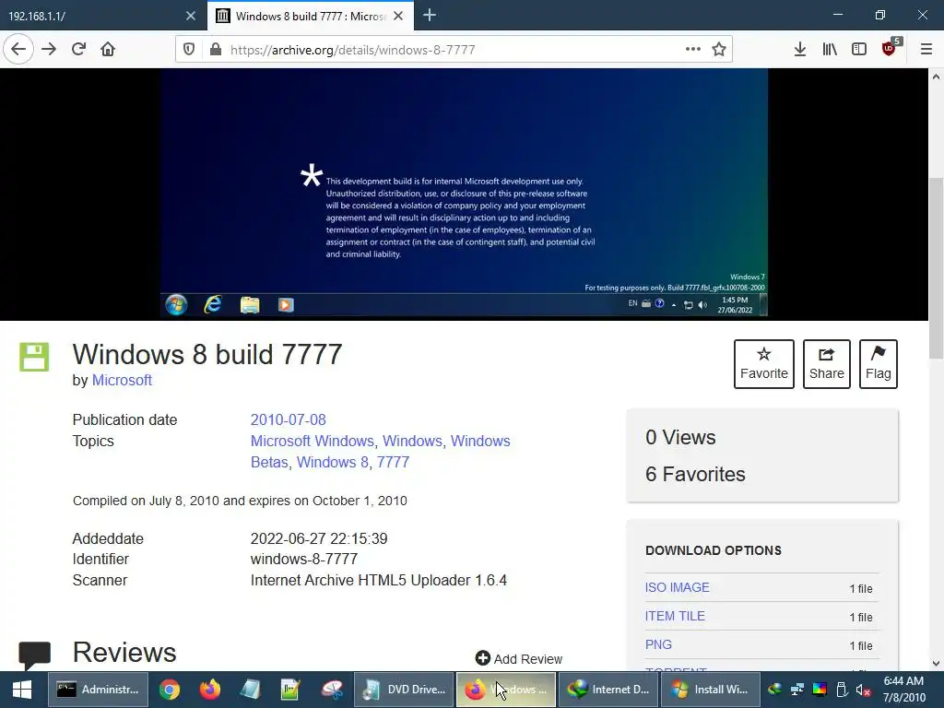The image size is (944, 708).
Task: Download the PNG file
Action: pos(658,644)
